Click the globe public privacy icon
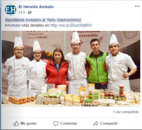 [x=30, y=13]
